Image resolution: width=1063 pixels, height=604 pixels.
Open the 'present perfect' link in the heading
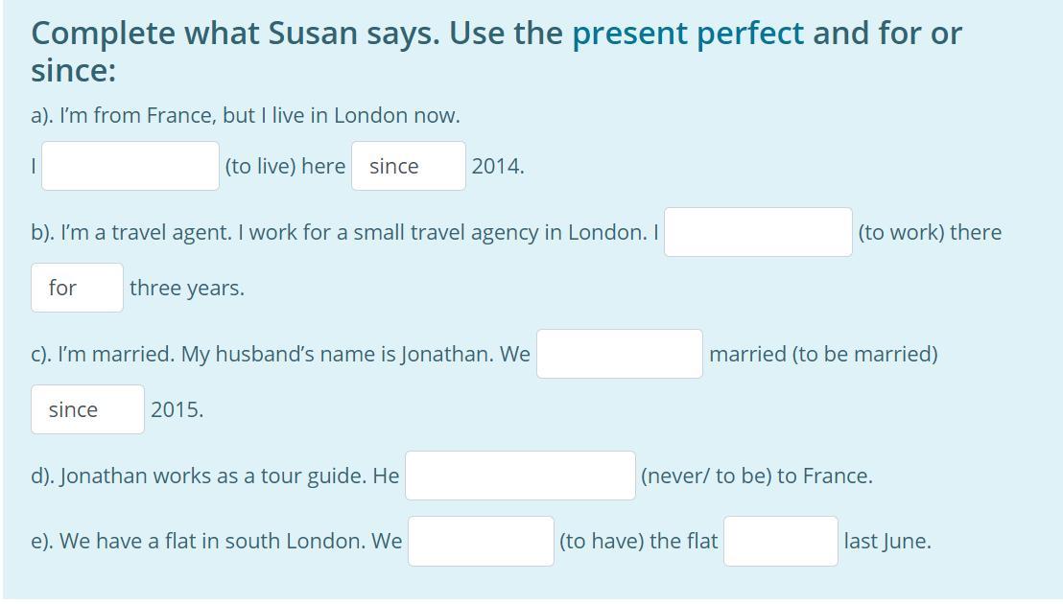point(688,34)
